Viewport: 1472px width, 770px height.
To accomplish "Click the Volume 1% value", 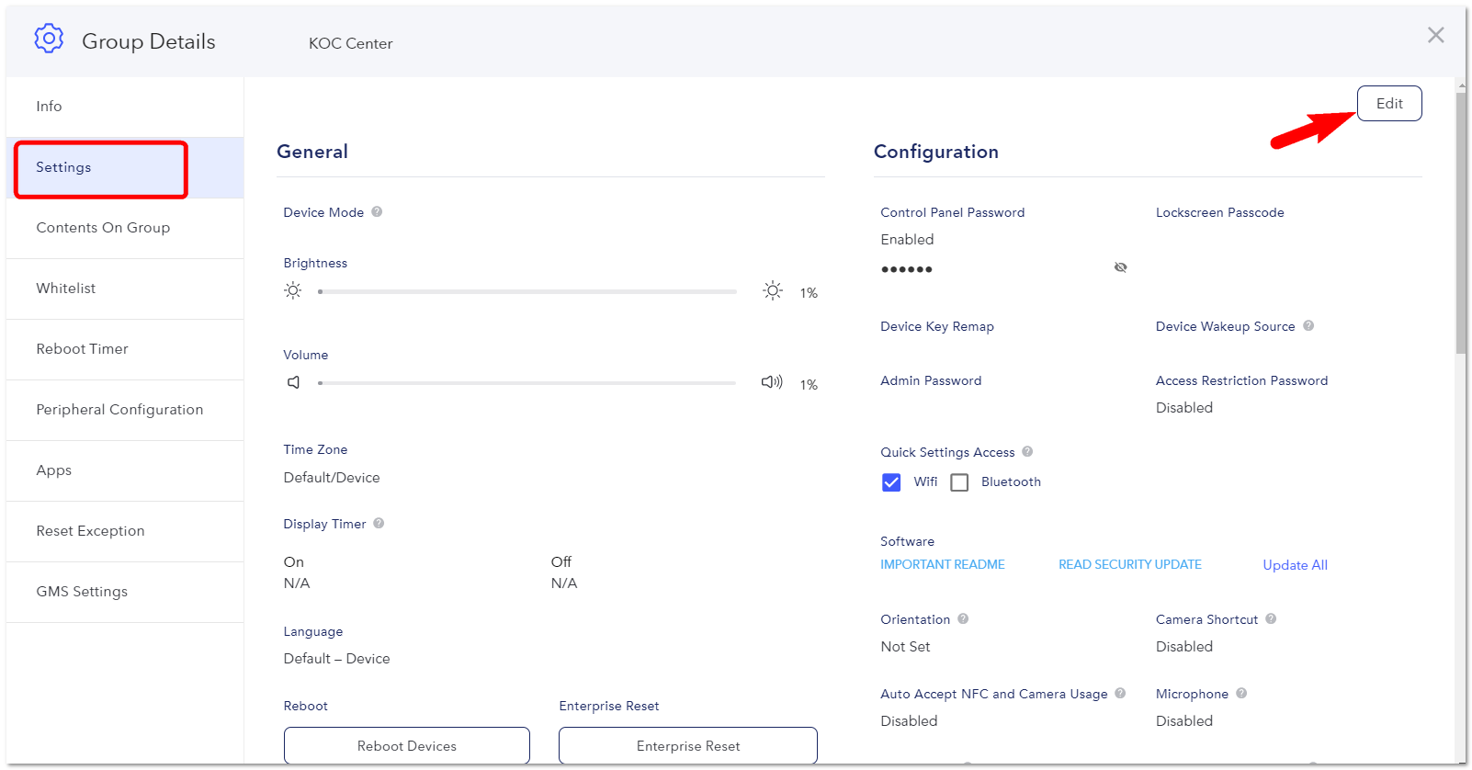I will (x=809, y=385).
